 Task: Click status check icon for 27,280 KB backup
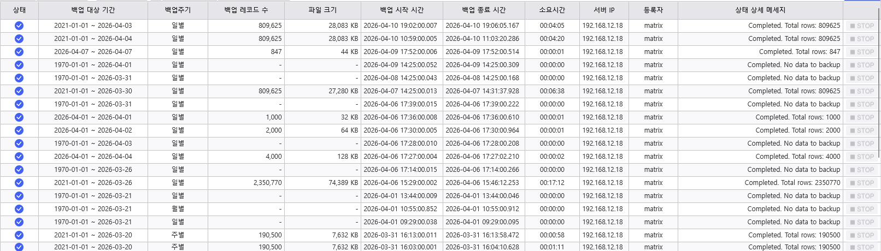click(x=19, y=91)
